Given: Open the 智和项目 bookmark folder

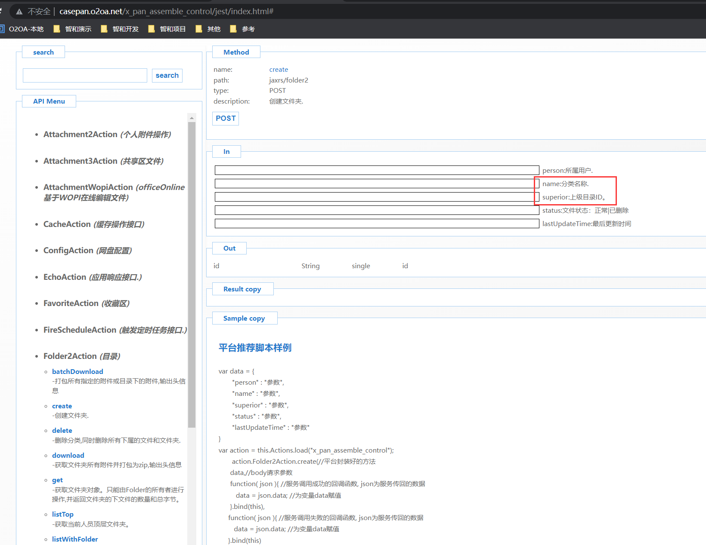Looking at the screenshot, I should (167, 29).
